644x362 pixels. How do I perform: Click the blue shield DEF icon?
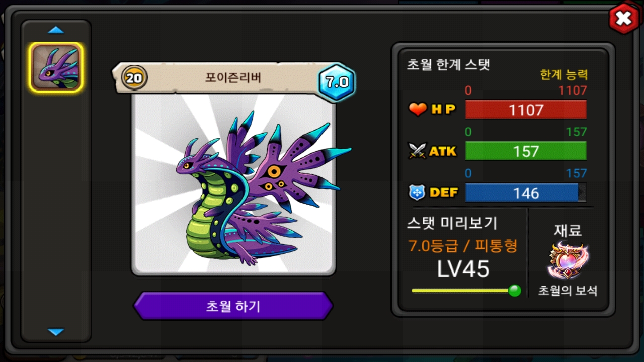(418, 192)
